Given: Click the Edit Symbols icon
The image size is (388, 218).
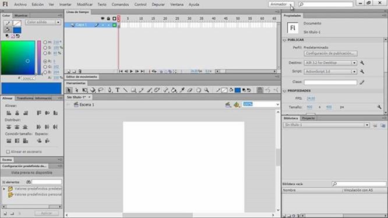Looking at the screenshot, I should 237,105.
